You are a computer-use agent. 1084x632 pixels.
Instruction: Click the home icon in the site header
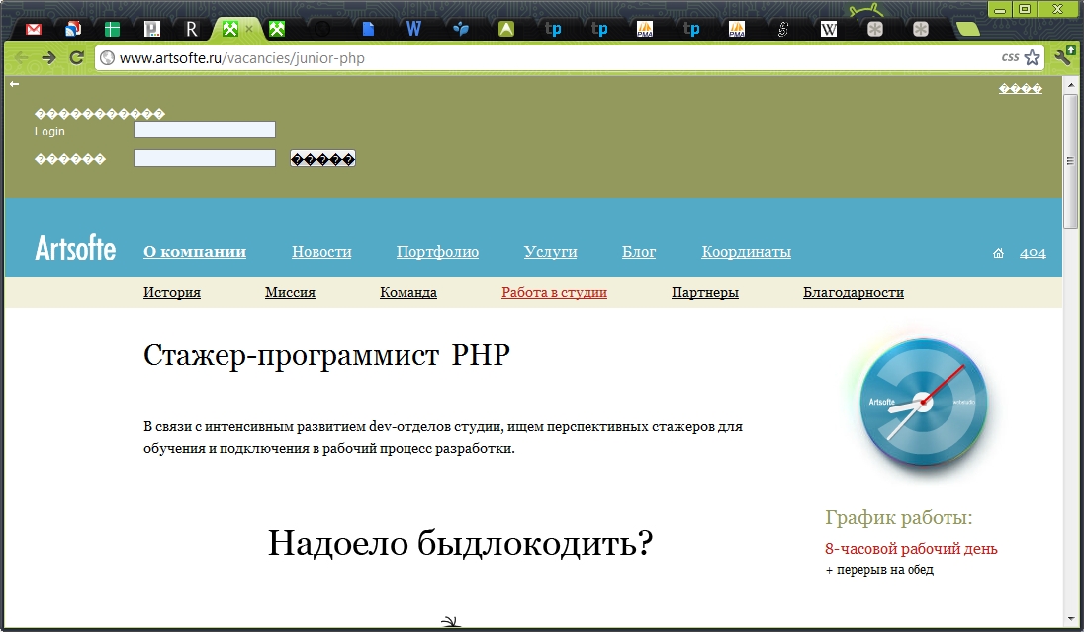pyautogui.click(x=998, y=253)
